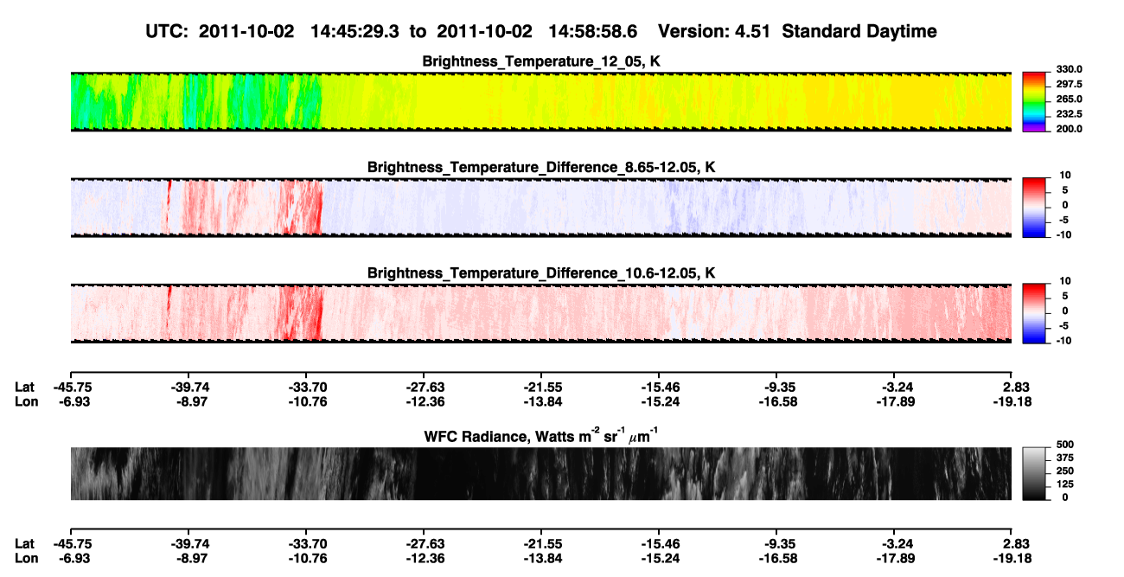Click the 'UTC:' label in the header
This screenshot has width=1124, height=577.
coord(167,31)
